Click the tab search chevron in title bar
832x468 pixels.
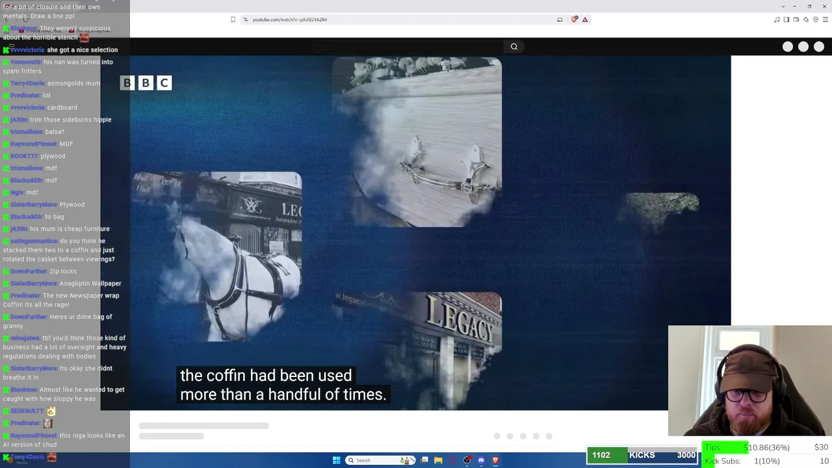[x=783, y=6]
